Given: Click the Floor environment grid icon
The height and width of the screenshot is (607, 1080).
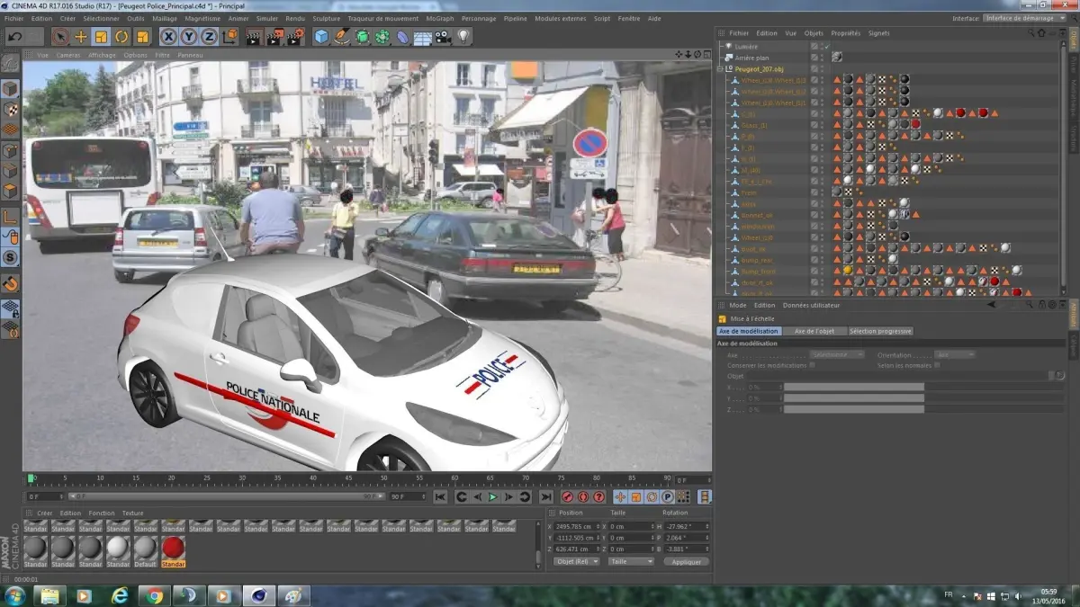Looking at the screenshot, I should tap(422, 37).
